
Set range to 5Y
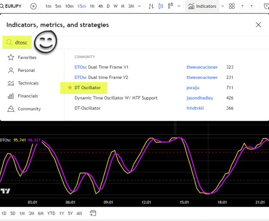70,213
